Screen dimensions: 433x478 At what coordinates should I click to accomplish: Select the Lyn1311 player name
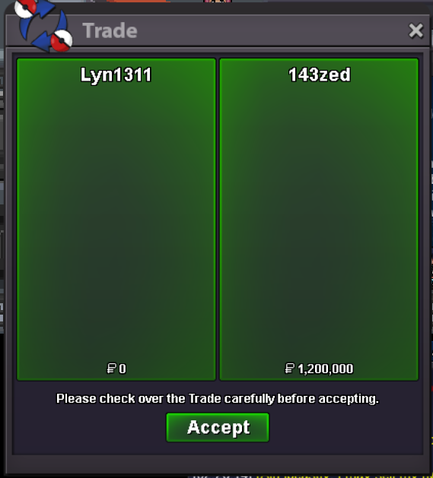(x=116, y=74)
